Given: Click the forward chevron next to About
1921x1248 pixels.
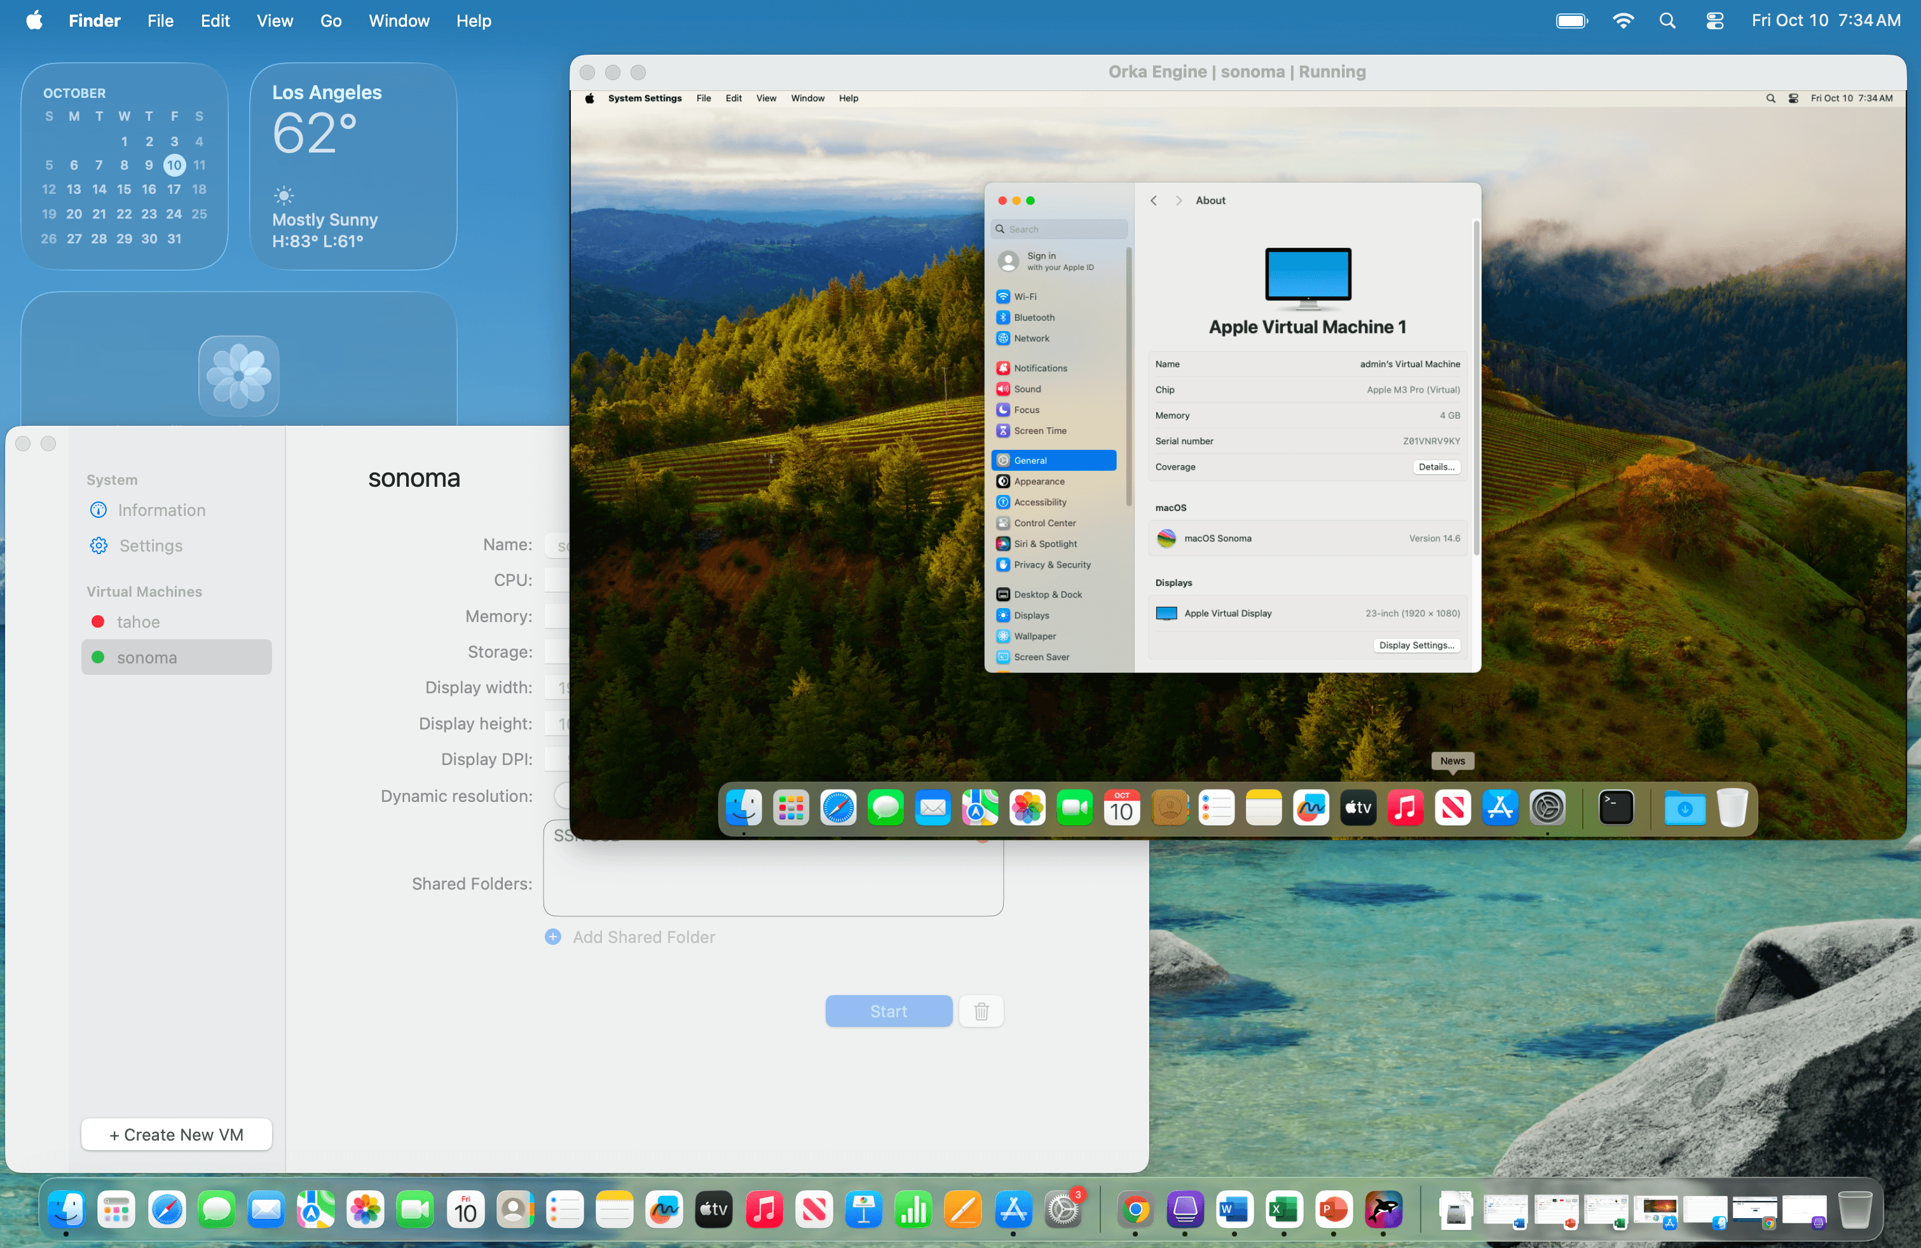Looking at the screenshot, I should click(x=1179, y=200).
